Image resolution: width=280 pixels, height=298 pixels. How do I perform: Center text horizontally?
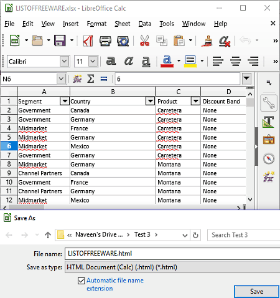pyautogui.click(x=235, y=61)
